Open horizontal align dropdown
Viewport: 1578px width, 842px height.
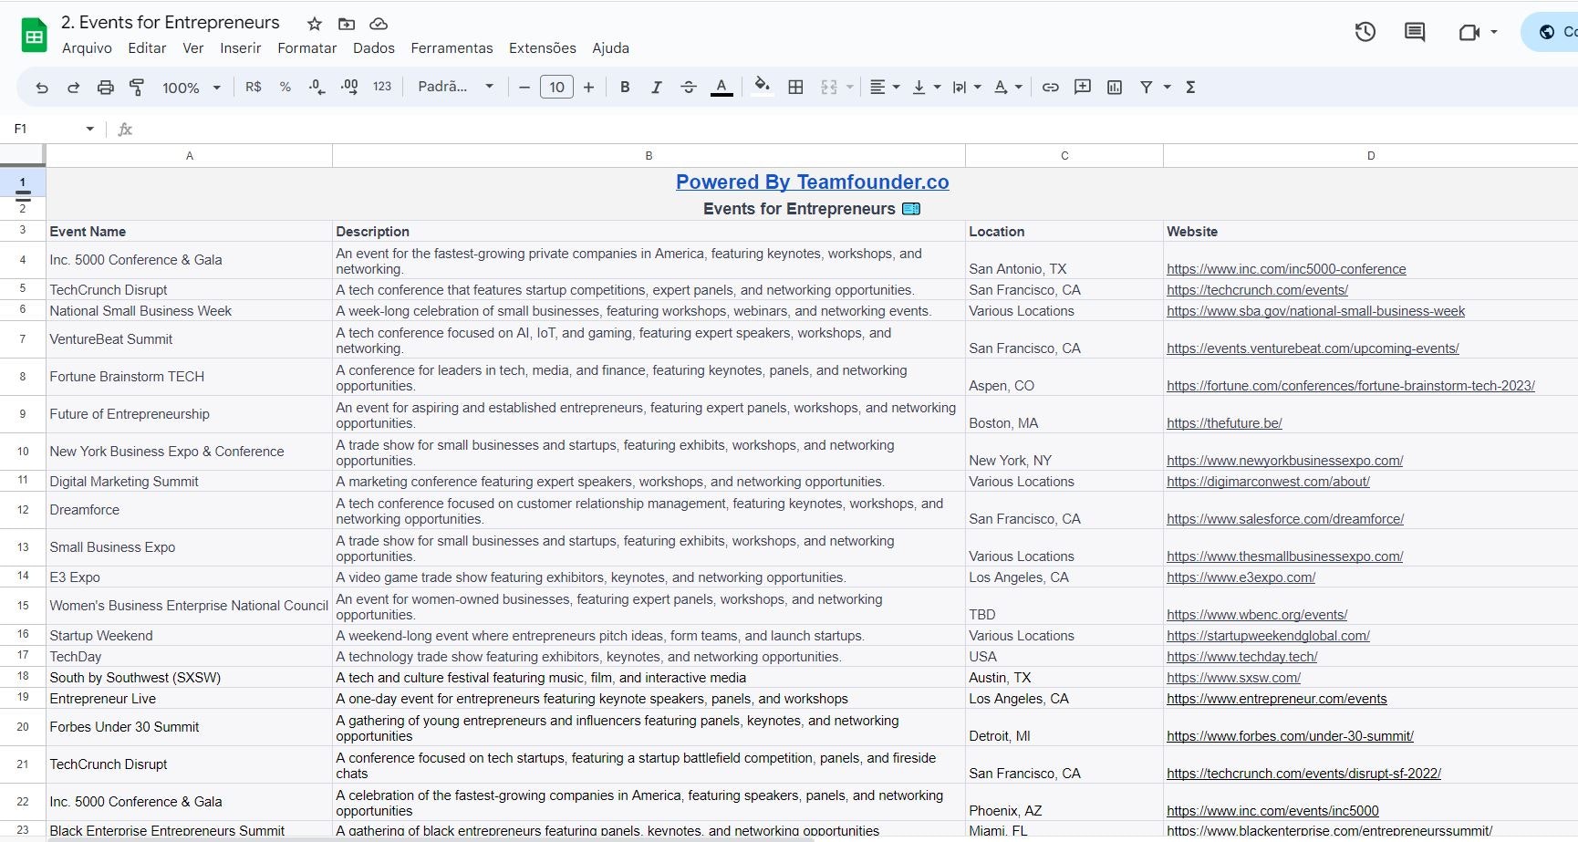point(884,88)
